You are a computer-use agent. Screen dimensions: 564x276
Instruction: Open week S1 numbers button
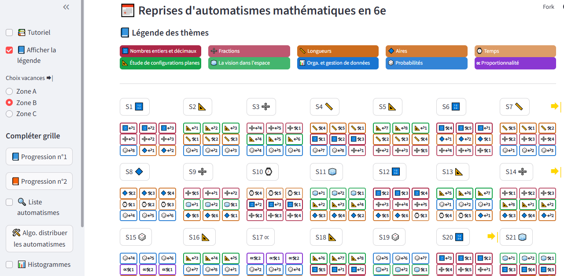coord(134,107)
